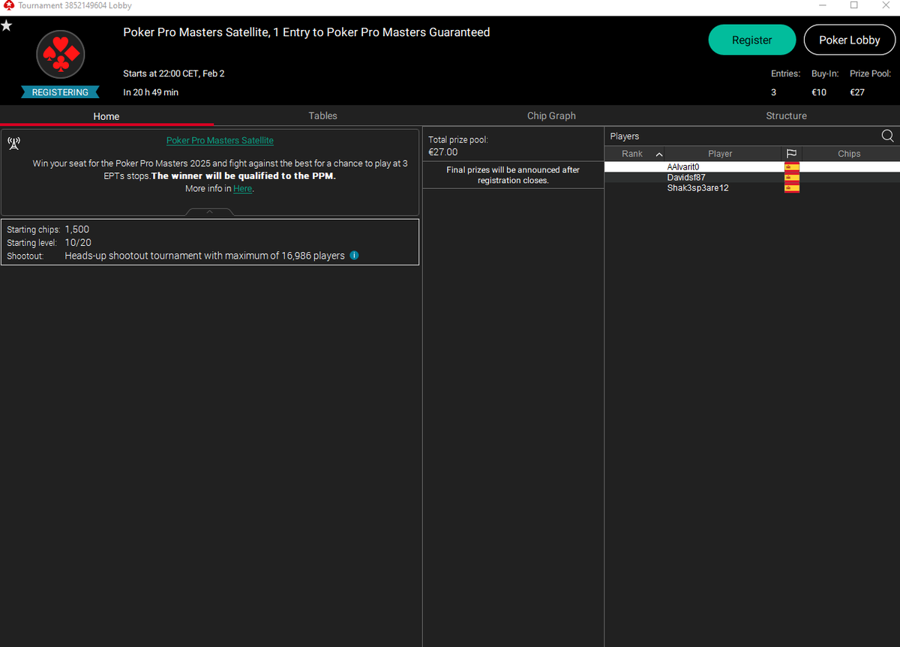Switch to the Home tab
This screenshot has height=647, width=900.
(106, 116)
